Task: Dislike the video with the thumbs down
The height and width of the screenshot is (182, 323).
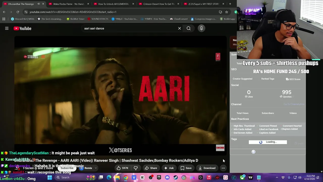Action: [136, 168]
